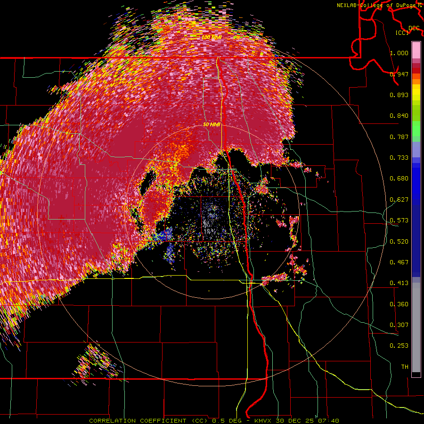Select the 0.467 scale value

[399, 262]
